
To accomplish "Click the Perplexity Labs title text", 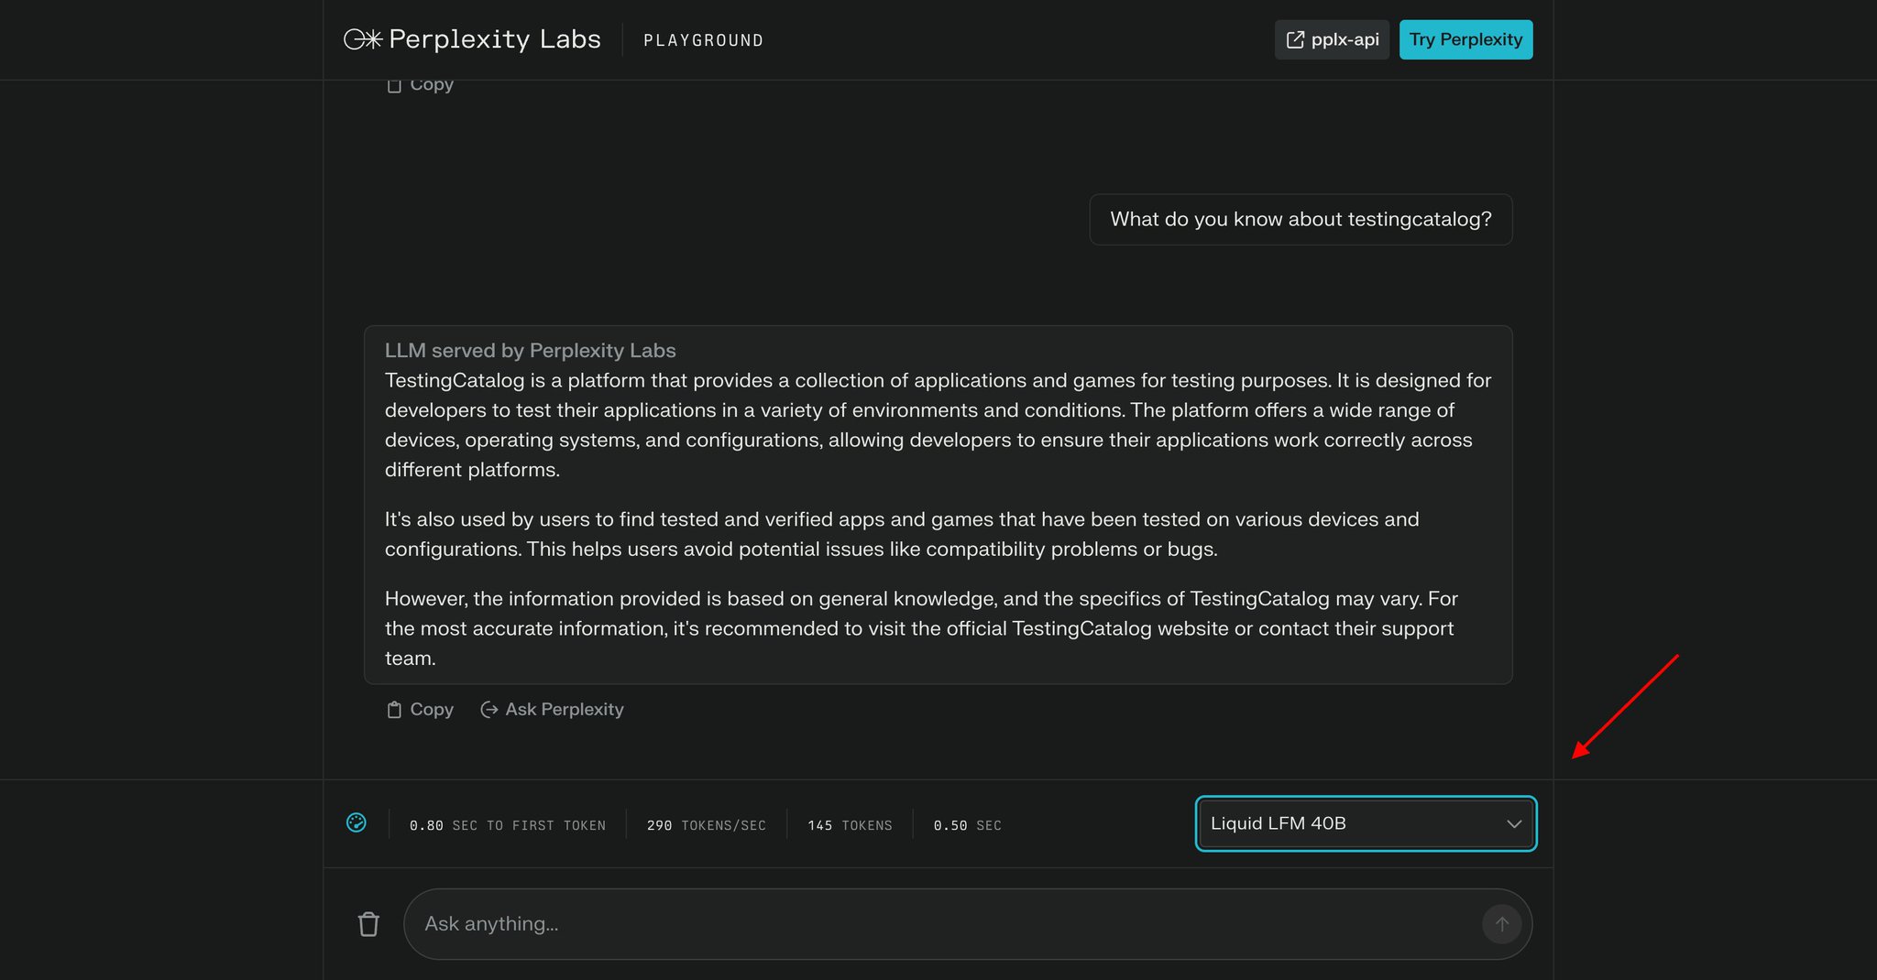I will (x=495, y=39).
